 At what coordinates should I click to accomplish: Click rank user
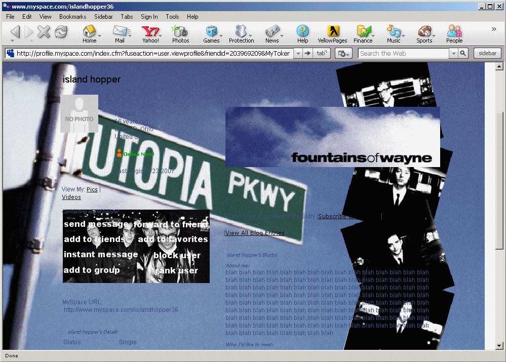177,270
